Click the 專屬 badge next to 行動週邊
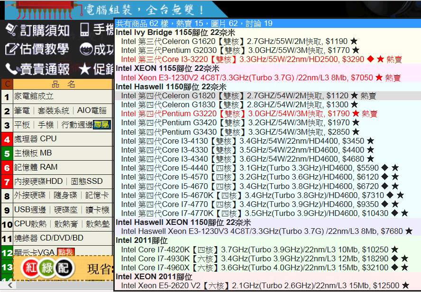This screenshot has width=421, height=292. 102,125
